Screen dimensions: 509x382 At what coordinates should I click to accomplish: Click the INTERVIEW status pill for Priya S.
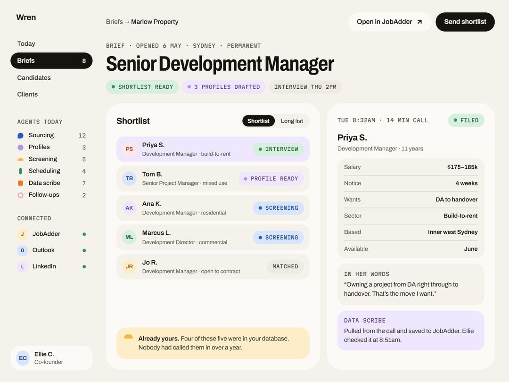click(278, 149)
